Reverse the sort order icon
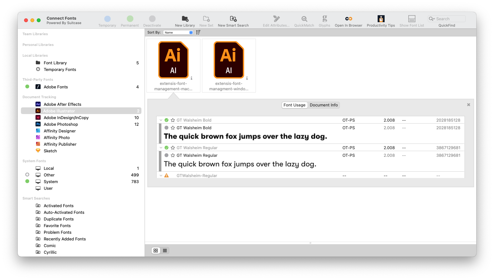494x280 pixels. [198, 32]
